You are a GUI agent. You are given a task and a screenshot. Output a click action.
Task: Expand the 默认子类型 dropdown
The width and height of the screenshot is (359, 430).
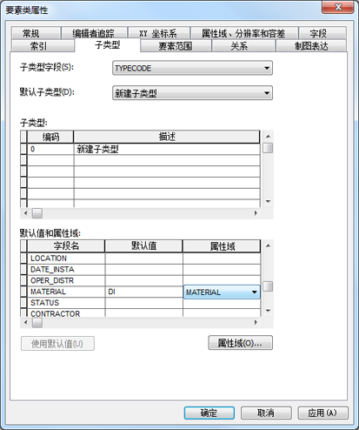coord(192,93)
